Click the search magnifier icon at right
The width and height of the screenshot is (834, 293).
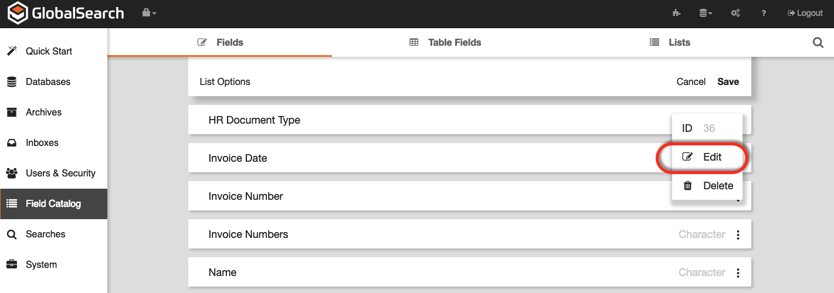click(x=818, y=43)
